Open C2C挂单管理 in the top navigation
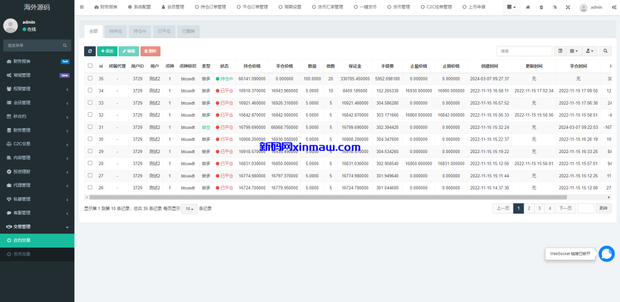The image size is (620, 302). click(x=436, y=7)
